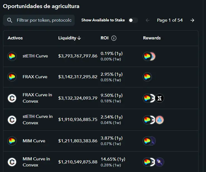Open the MIM Curve in Convex link
Image resolution: width=206 pixels, height=172 pixels.
tap(36, 162)
